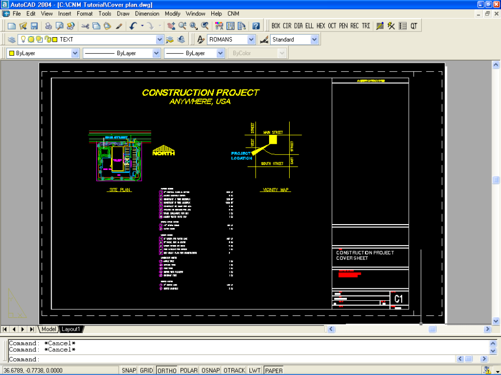Select the Match Properties paintbrush icon
501x375 pixels.
pyautogui.click(x=119, y=26)
